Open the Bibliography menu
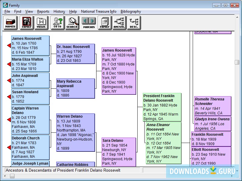Screen dimensions: 242x181 131,11
